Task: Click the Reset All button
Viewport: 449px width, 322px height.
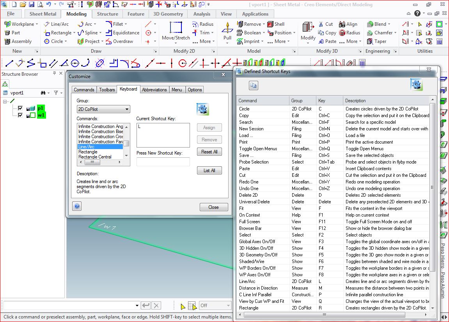Action: (209, 152)
